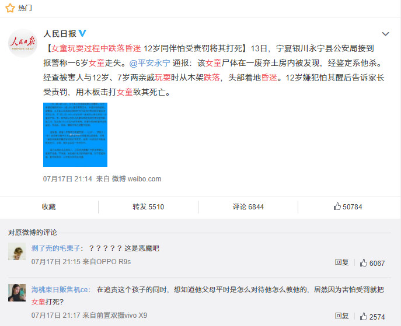Open the 人民日报 avatar logo
The width and height of the screenshot is (401, 326).
pos(23,43)
